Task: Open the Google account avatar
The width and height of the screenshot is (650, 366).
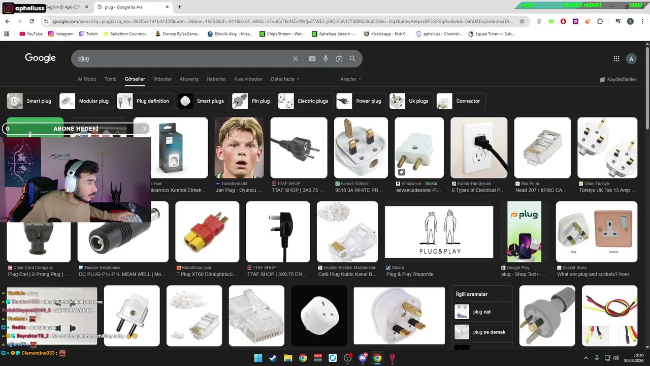Action: pos(631,58)
